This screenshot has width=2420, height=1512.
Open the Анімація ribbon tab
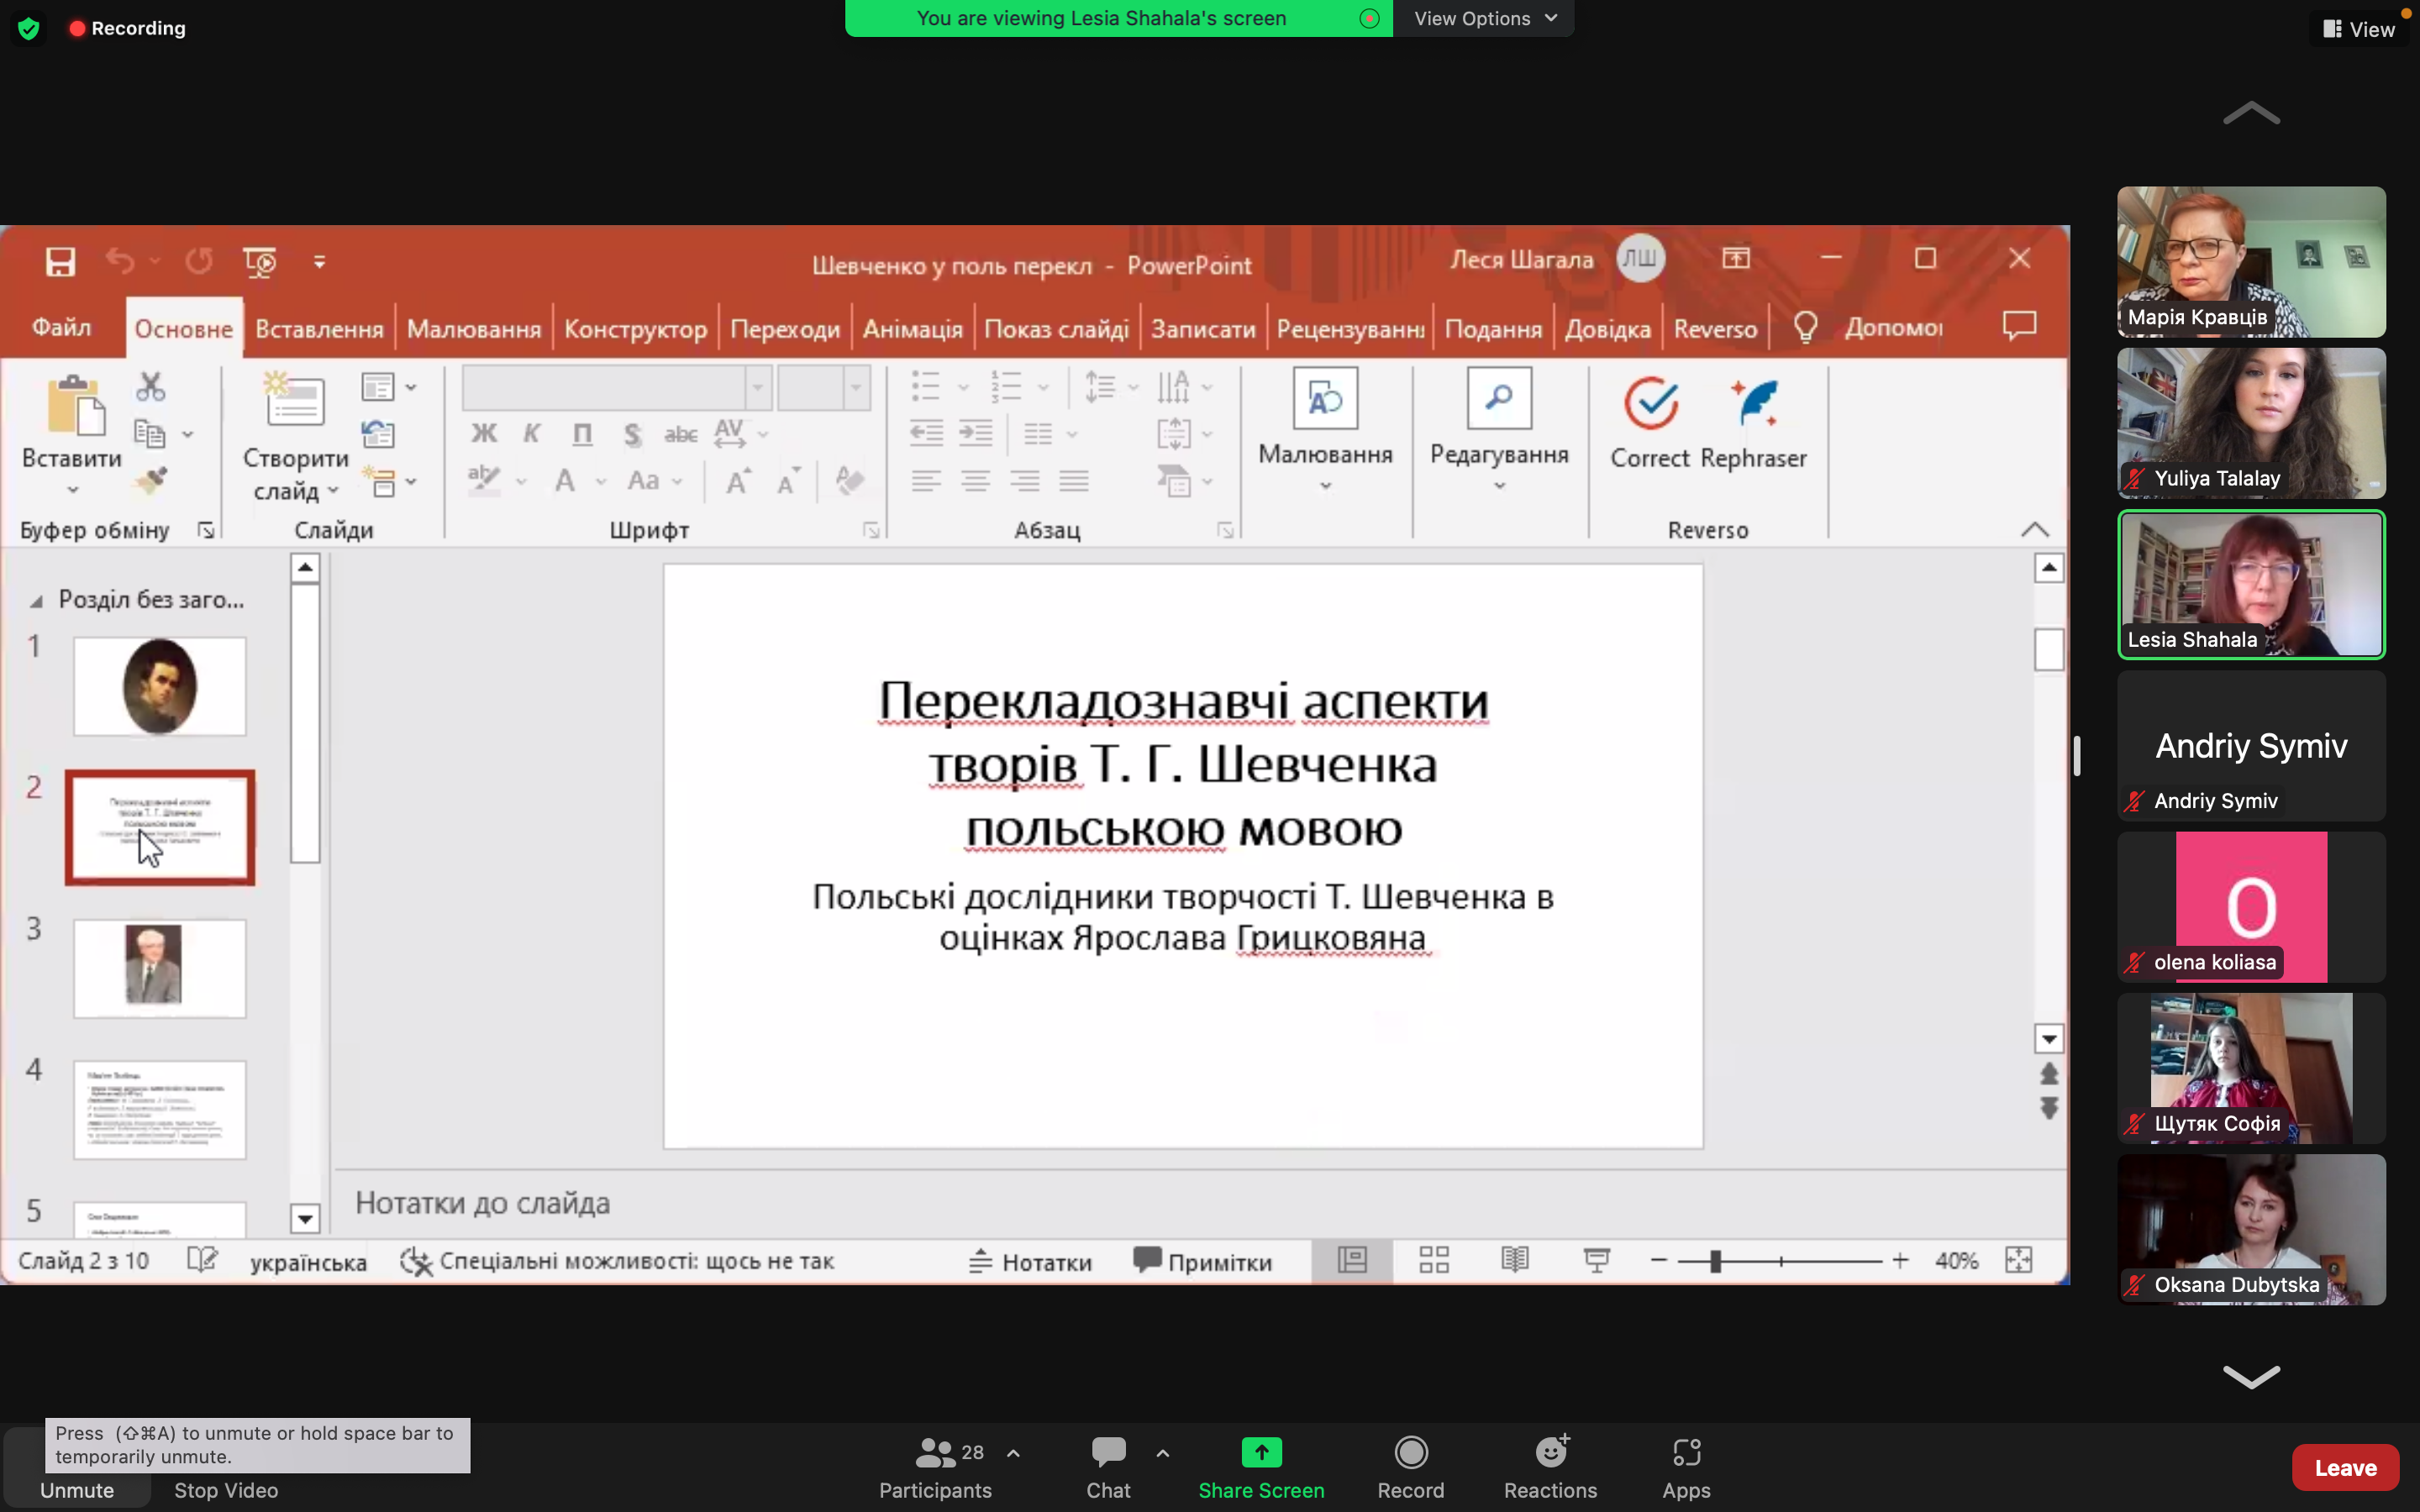click(x=912, y=329)
